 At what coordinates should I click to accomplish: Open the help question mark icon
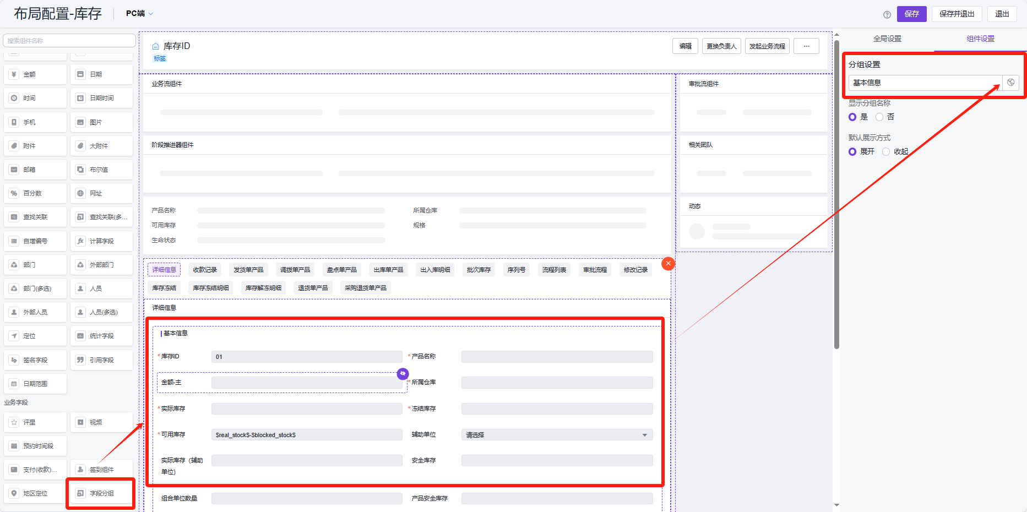[887, 14]
